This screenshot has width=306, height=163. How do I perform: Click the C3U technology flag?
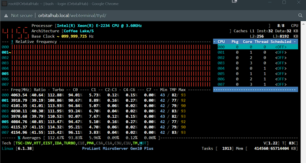pos(118,143)
